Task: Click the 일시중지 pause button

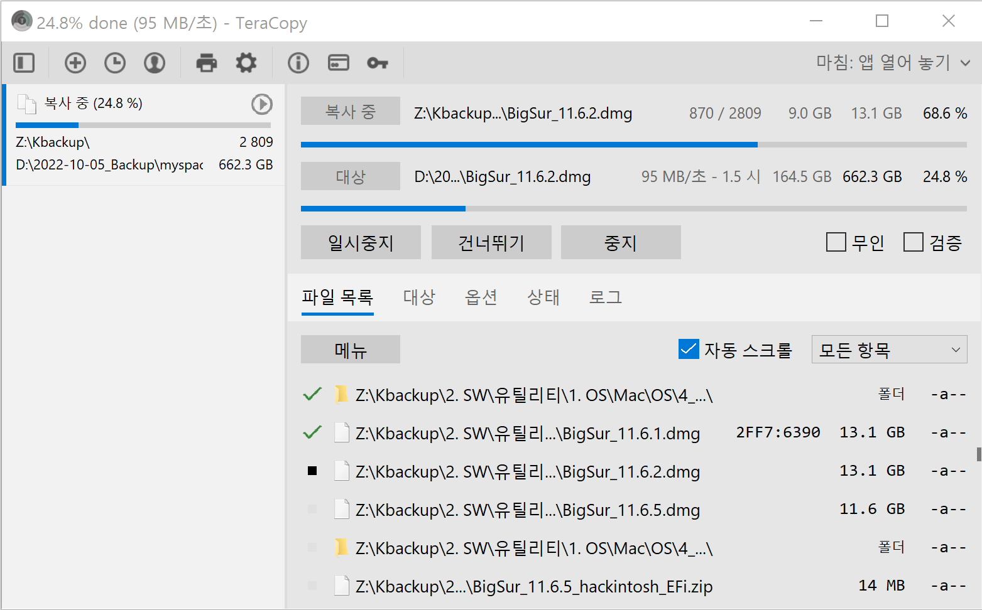Action: tap(361, 242)
